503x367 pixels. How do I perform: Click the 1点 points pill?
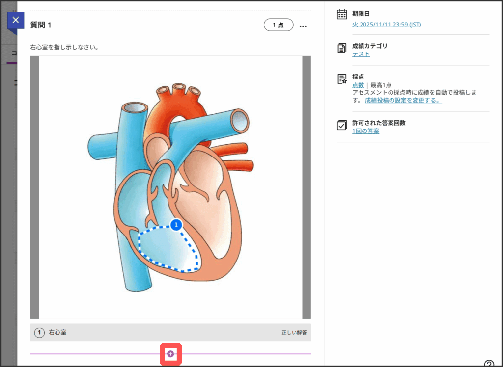click(279, 25)
